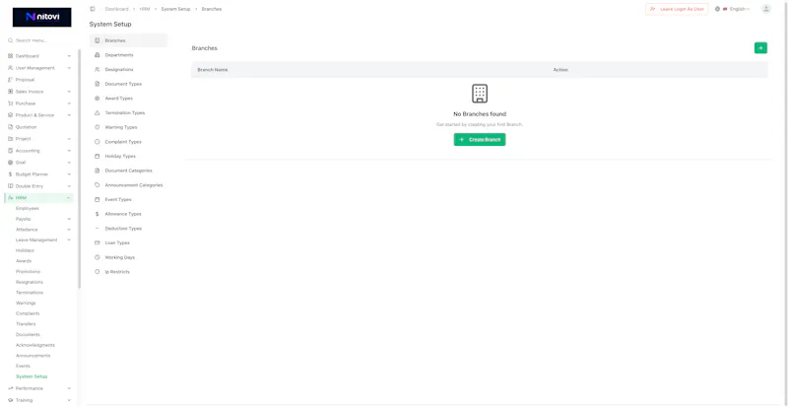Click Leave Login As User button
Screen dimensions: 788x407
point(677,9)
